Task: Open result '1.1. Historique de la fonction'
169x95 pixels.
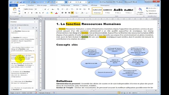Action: pos(23,82)
